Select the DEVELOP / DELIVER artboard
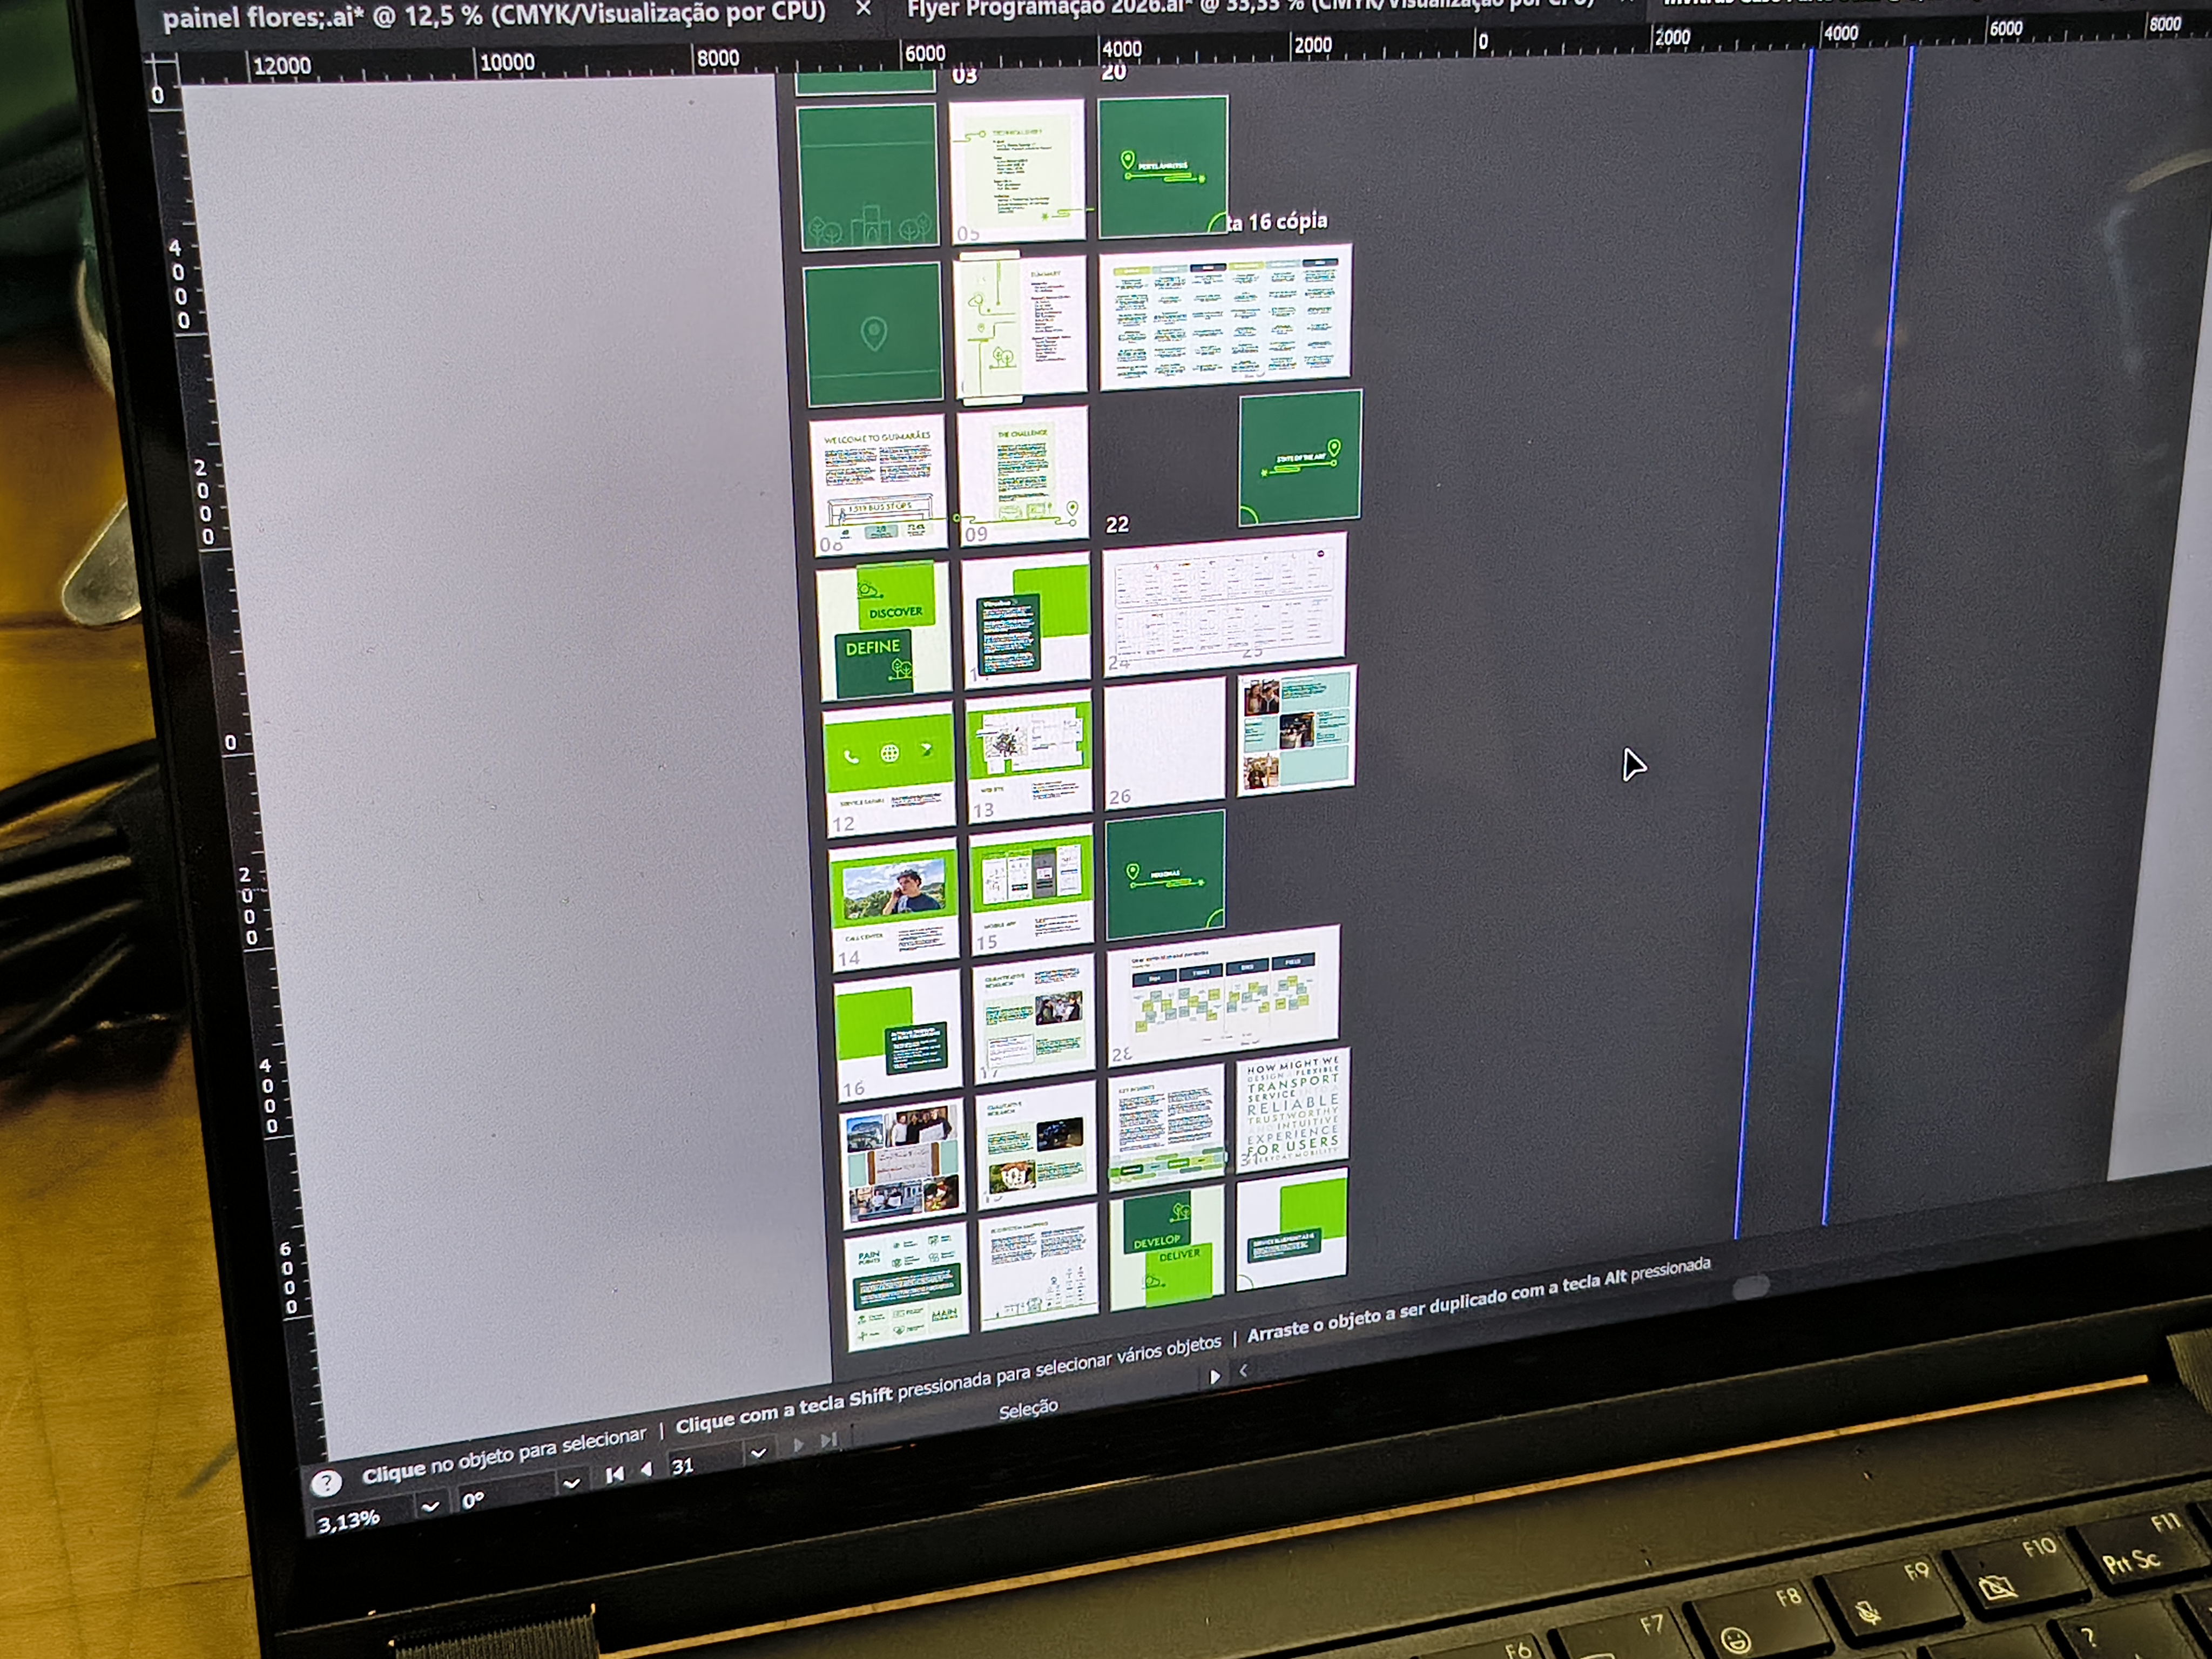Screen dimensions: 2212x1659 tap(1167, 1248)
